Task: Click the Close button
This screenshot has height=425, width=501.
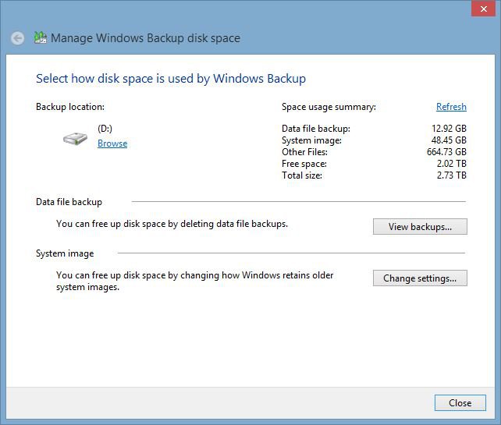Action: click(x=460, y=403)
